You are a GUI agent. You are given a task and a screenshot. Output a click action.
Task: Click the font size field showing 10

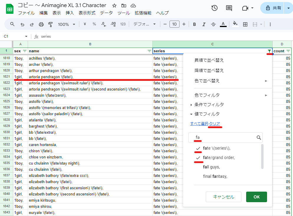click(x=175, y=24)
